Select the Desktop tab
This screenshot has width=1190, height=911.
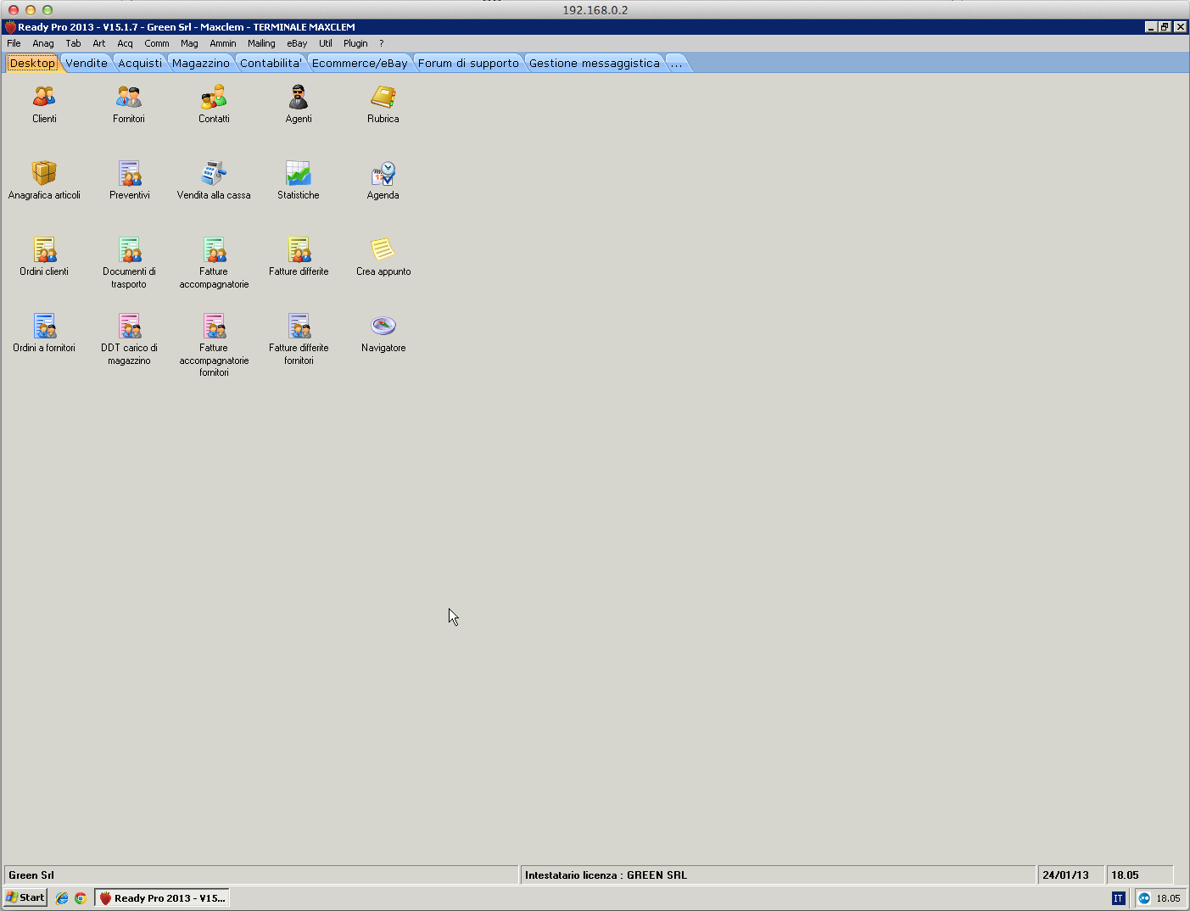tap(32, 63)
